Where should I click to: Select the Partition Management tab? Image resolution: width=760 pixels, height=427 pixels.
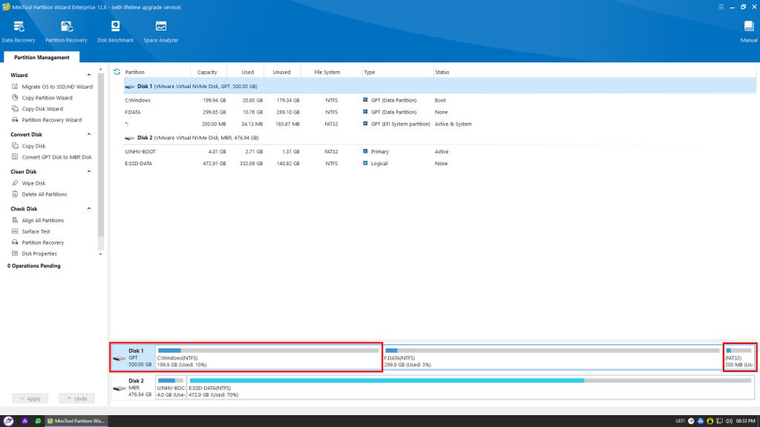pos(42,57)
